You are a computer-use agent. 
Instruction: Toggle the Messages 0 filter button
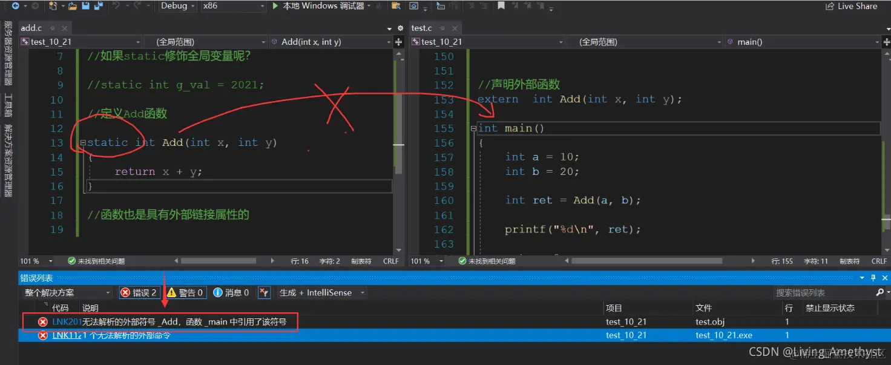point(231,292)
